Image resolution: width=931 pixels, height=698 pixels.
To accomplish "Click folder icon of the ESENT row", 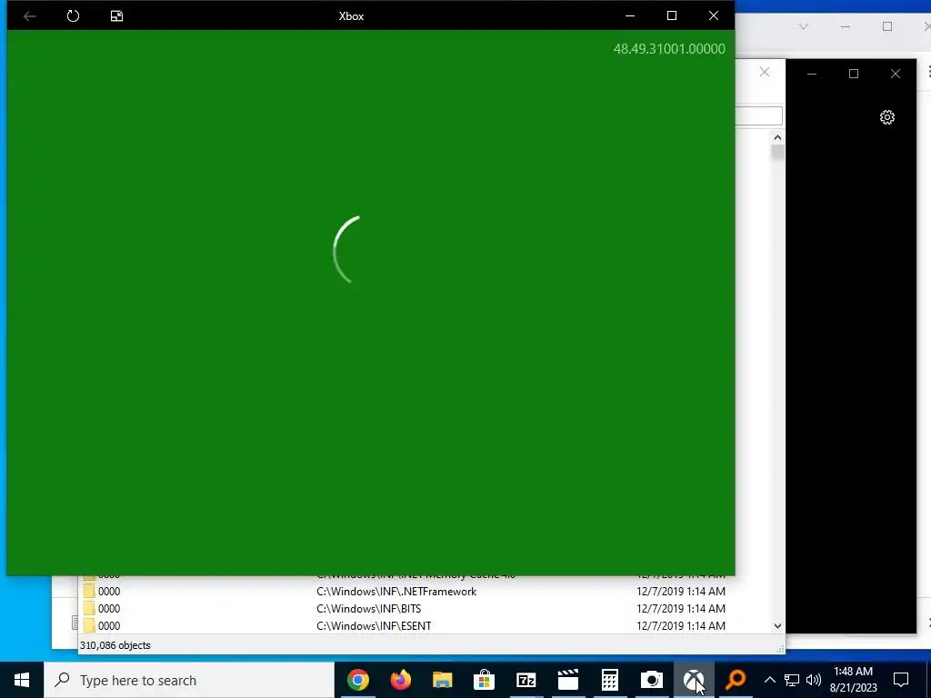I will click(x=89, y=626).
